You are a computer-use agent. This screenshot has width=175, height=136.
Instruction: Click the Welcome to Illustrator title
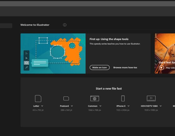(x=35, y=25)
